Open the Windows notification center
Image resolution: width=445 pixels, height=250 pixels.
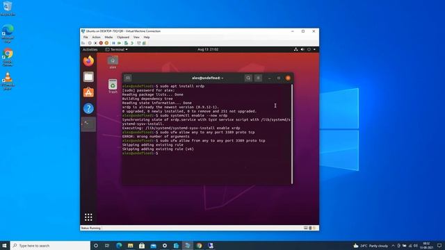tap(439, 245)
